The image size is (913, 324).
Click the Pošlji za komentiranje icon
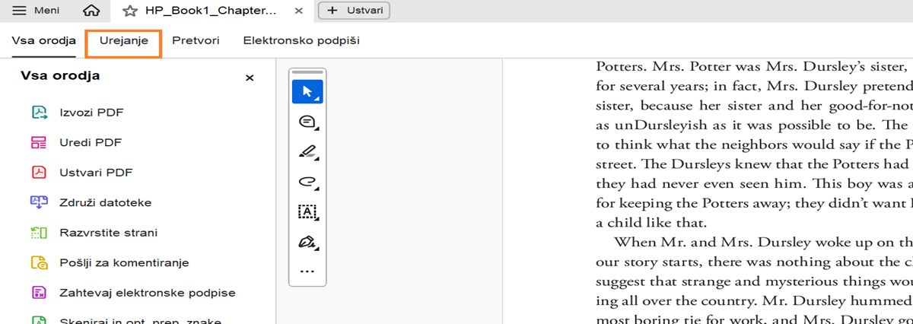(x=40, y=262)
